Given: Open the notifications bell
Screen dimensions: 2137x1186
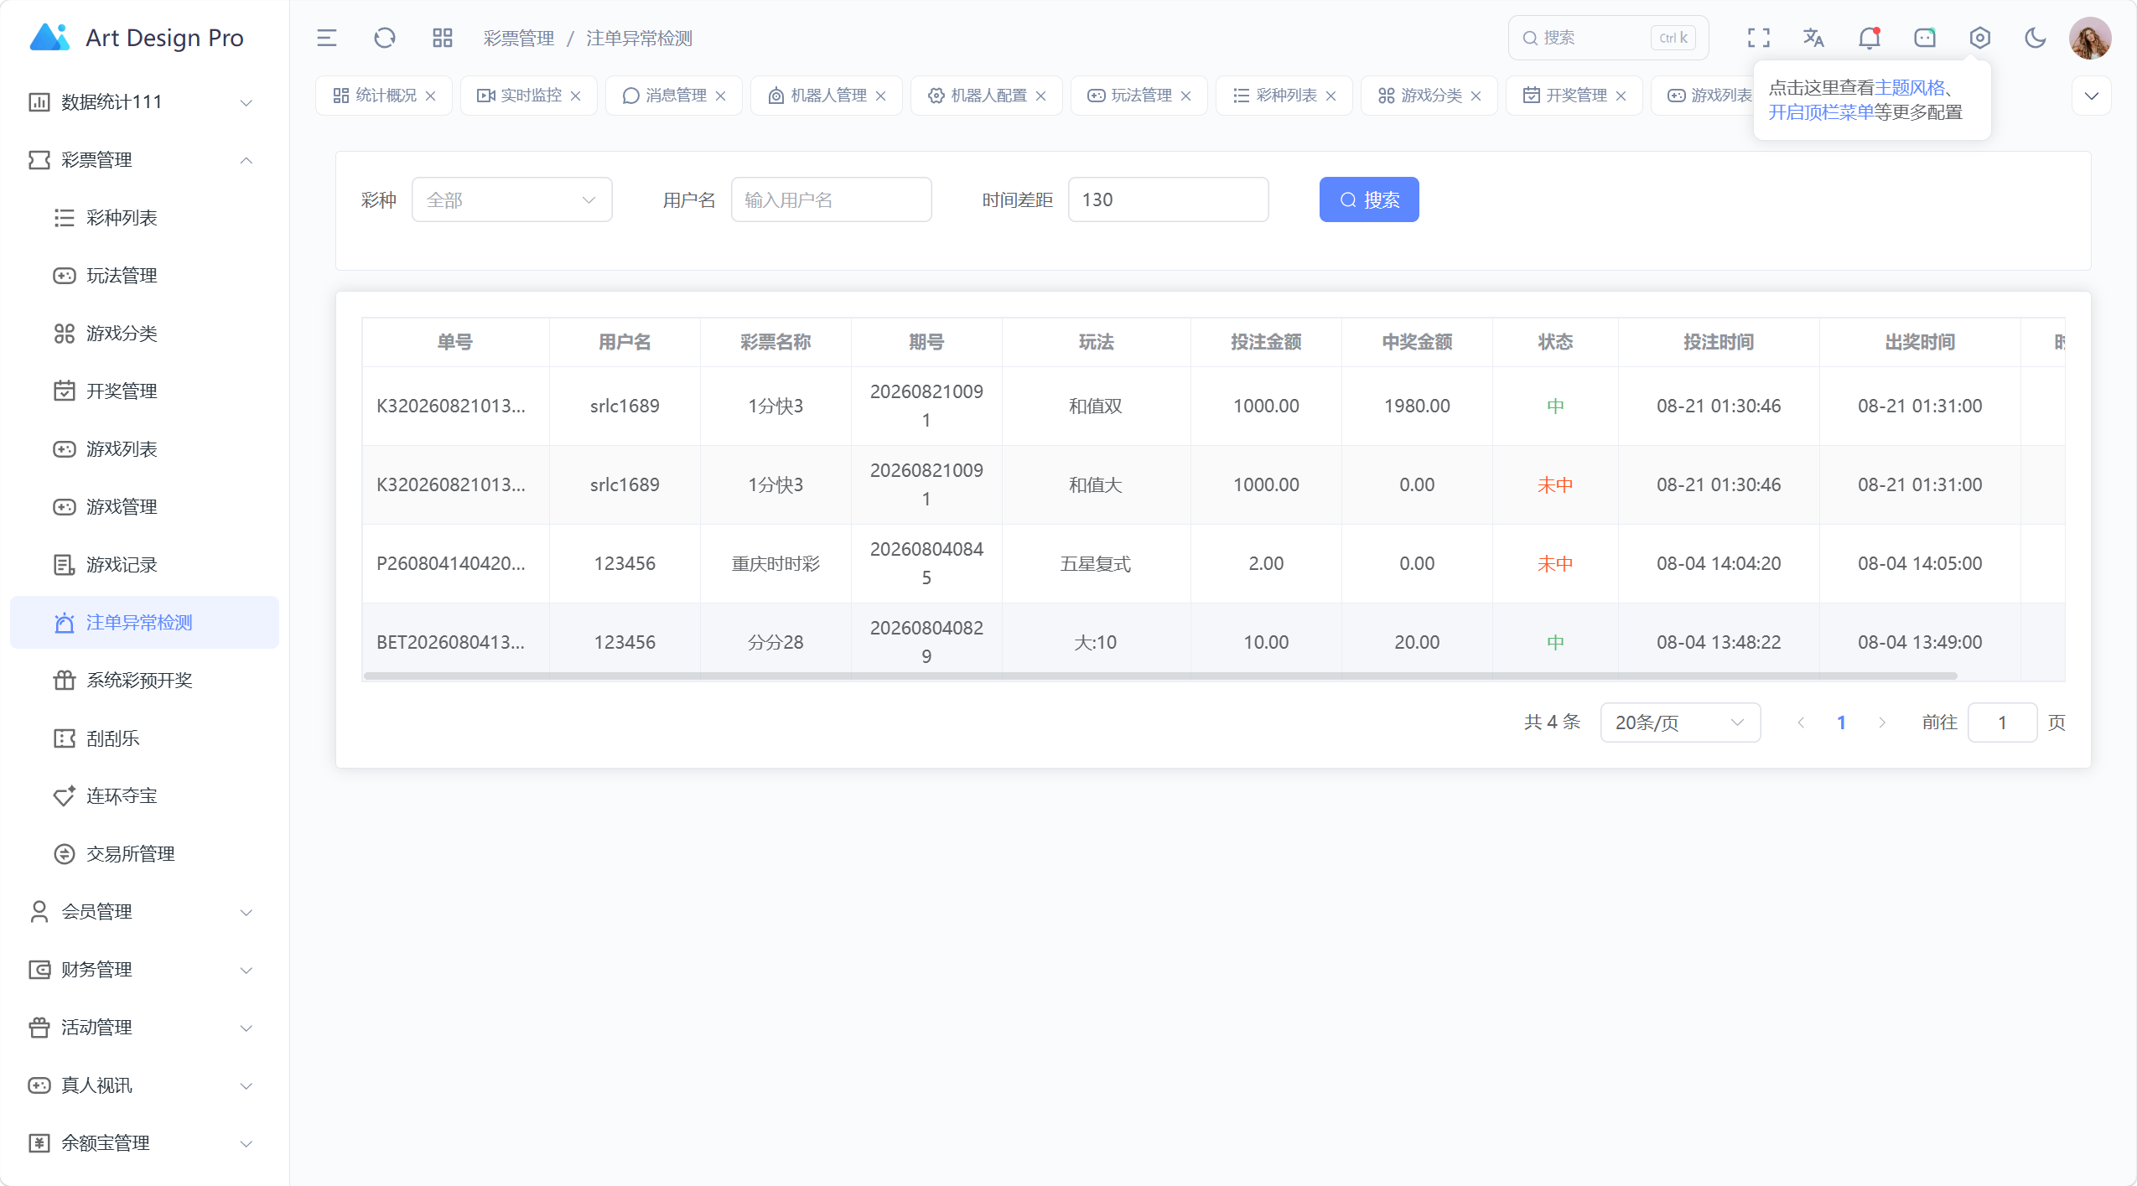Looking at the screenshot, I should tap(1870, 38).
